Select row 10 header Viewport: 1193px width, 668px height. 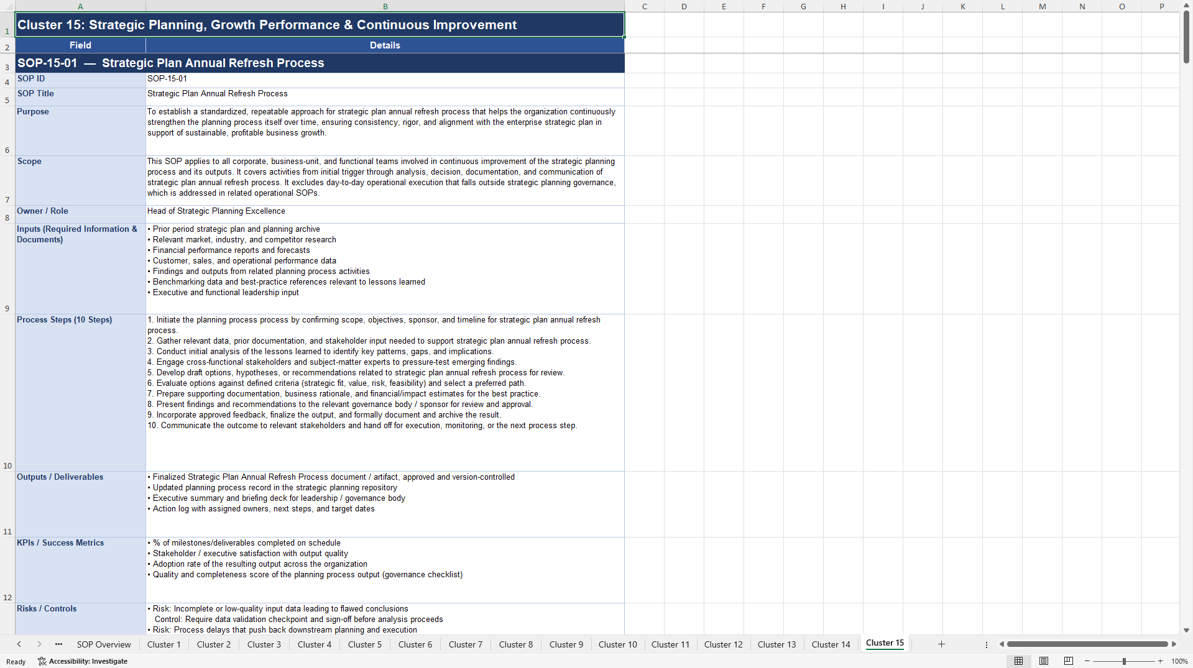pos(7,393)
